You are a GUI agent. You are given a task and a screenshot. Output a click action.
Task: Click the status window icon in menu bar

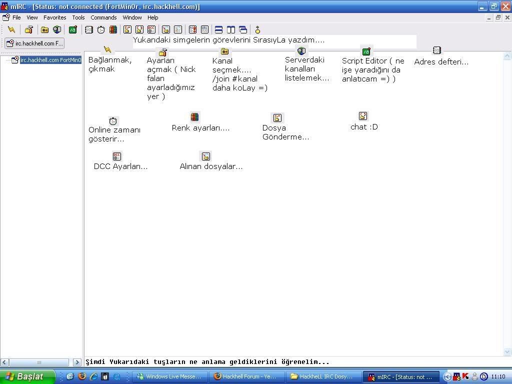click(6, 17)
